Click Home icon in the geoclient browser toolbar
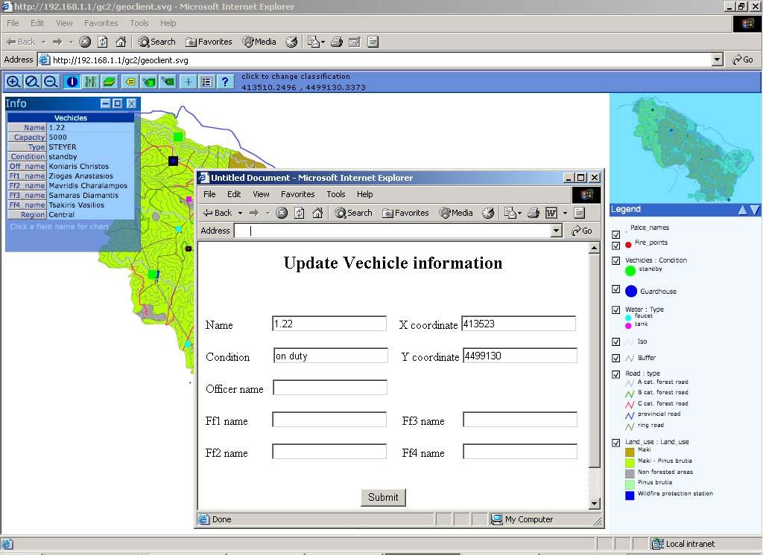This screenshot has height=555, width=763. [x=121, y=42]
